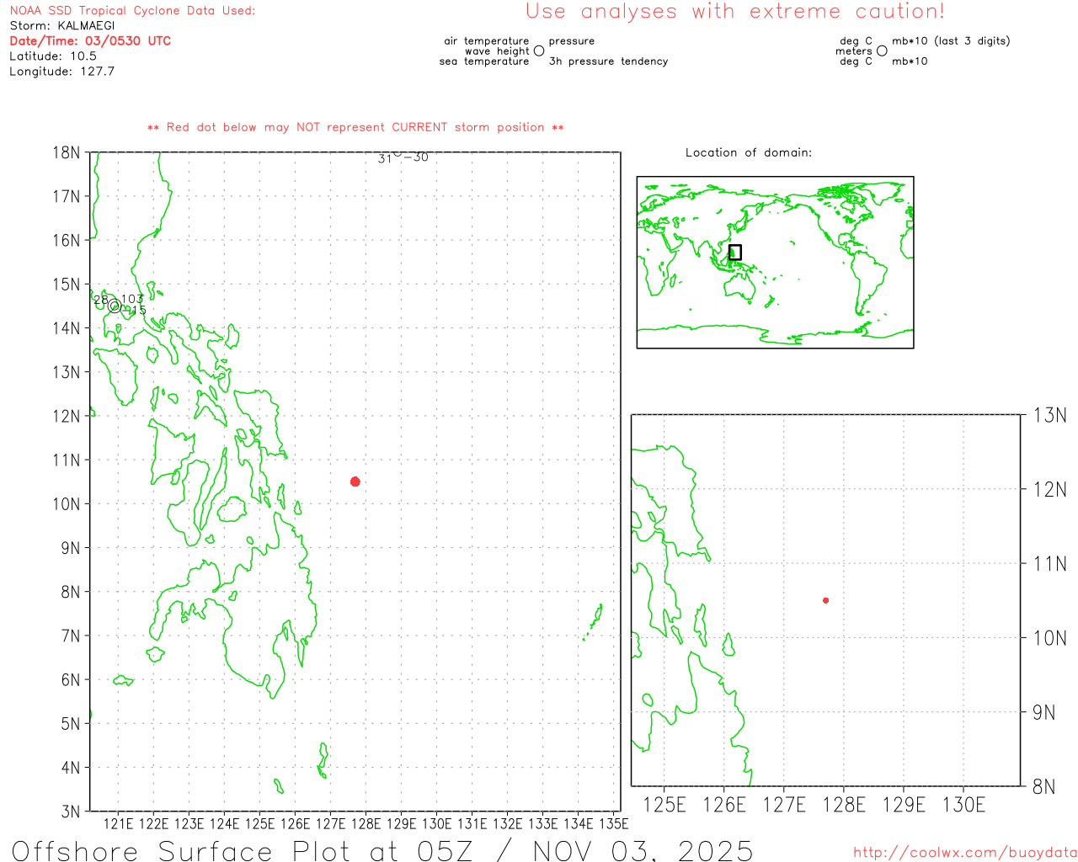Click the 128E label on inset map axis
Screen dimensions: 1078x862
pos(844,805)
